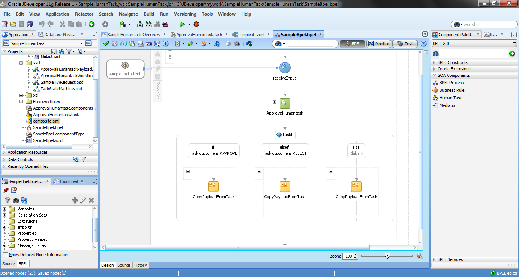This screenshot has height=277, width=519.
Task: Run the project with green play button
Action: click(182, 24)
